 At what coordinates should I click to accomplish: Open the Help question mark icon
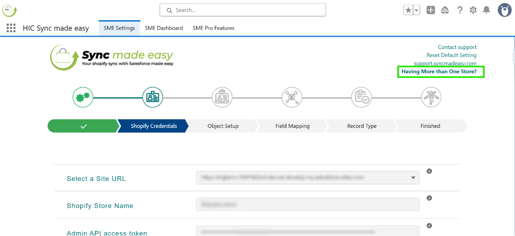(x=460, y=10)
